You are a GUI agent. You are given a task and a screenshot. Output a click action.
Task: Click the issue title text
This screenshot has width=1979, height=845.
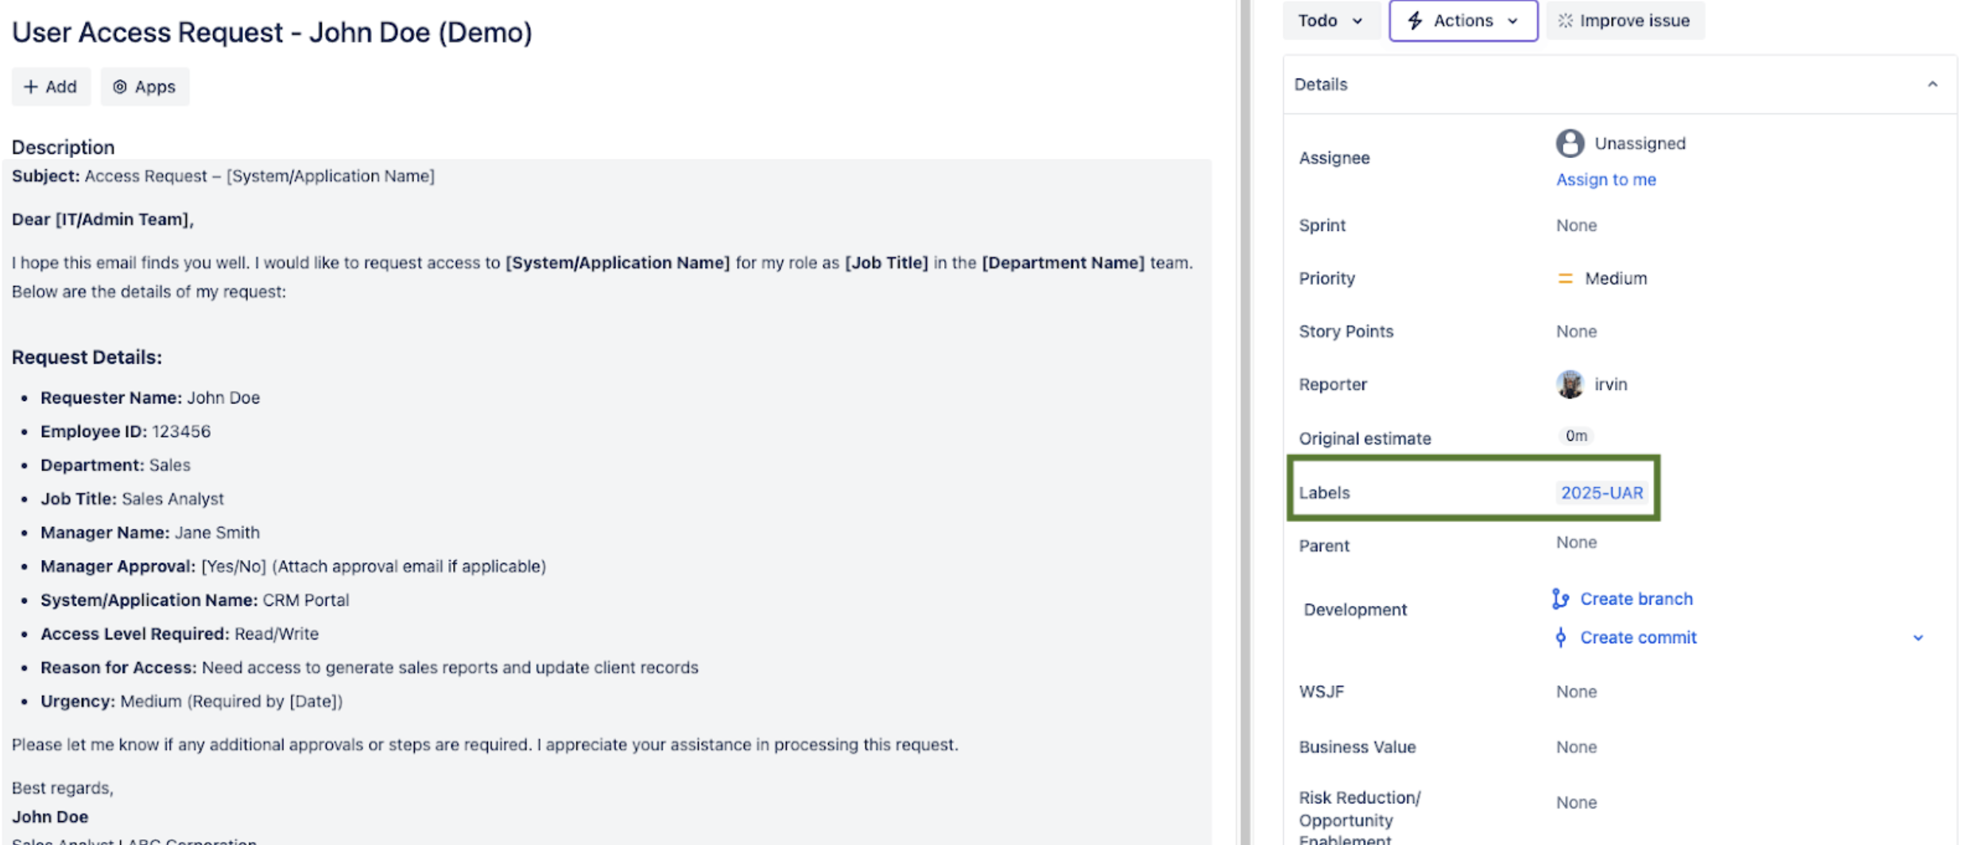tap(272, 33)
